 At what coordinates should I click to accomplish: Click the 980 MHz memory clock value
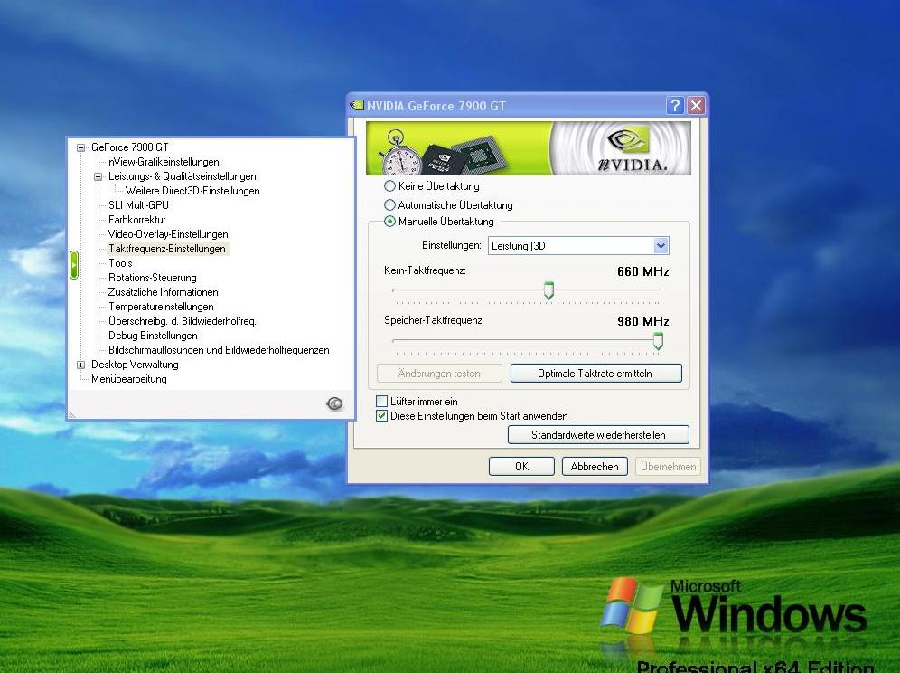[642, 321]
